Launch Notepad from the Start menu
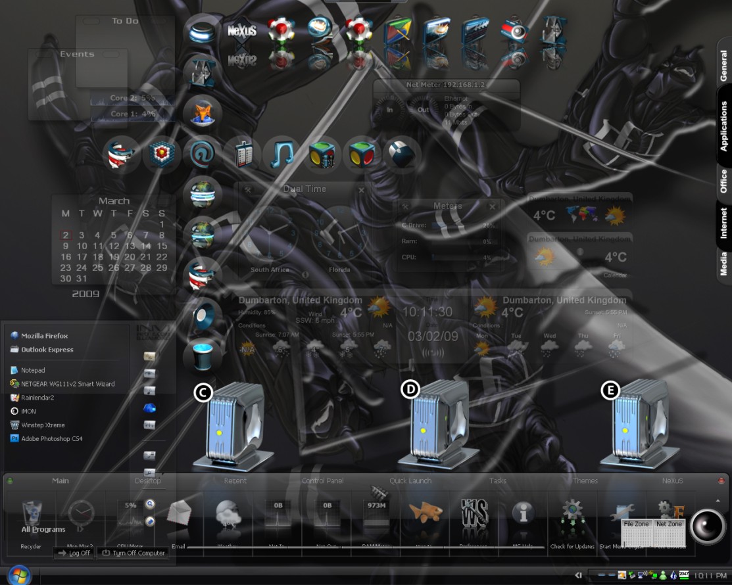Viewport: 732px width, 585px height. point(28,370)
